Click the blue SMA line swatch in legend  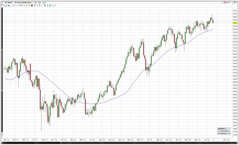coord(219,133)
